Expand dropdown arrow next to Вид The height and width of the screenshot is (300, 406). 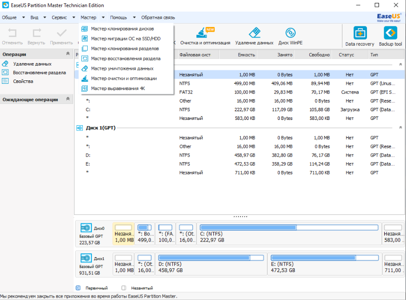[45, 18]
